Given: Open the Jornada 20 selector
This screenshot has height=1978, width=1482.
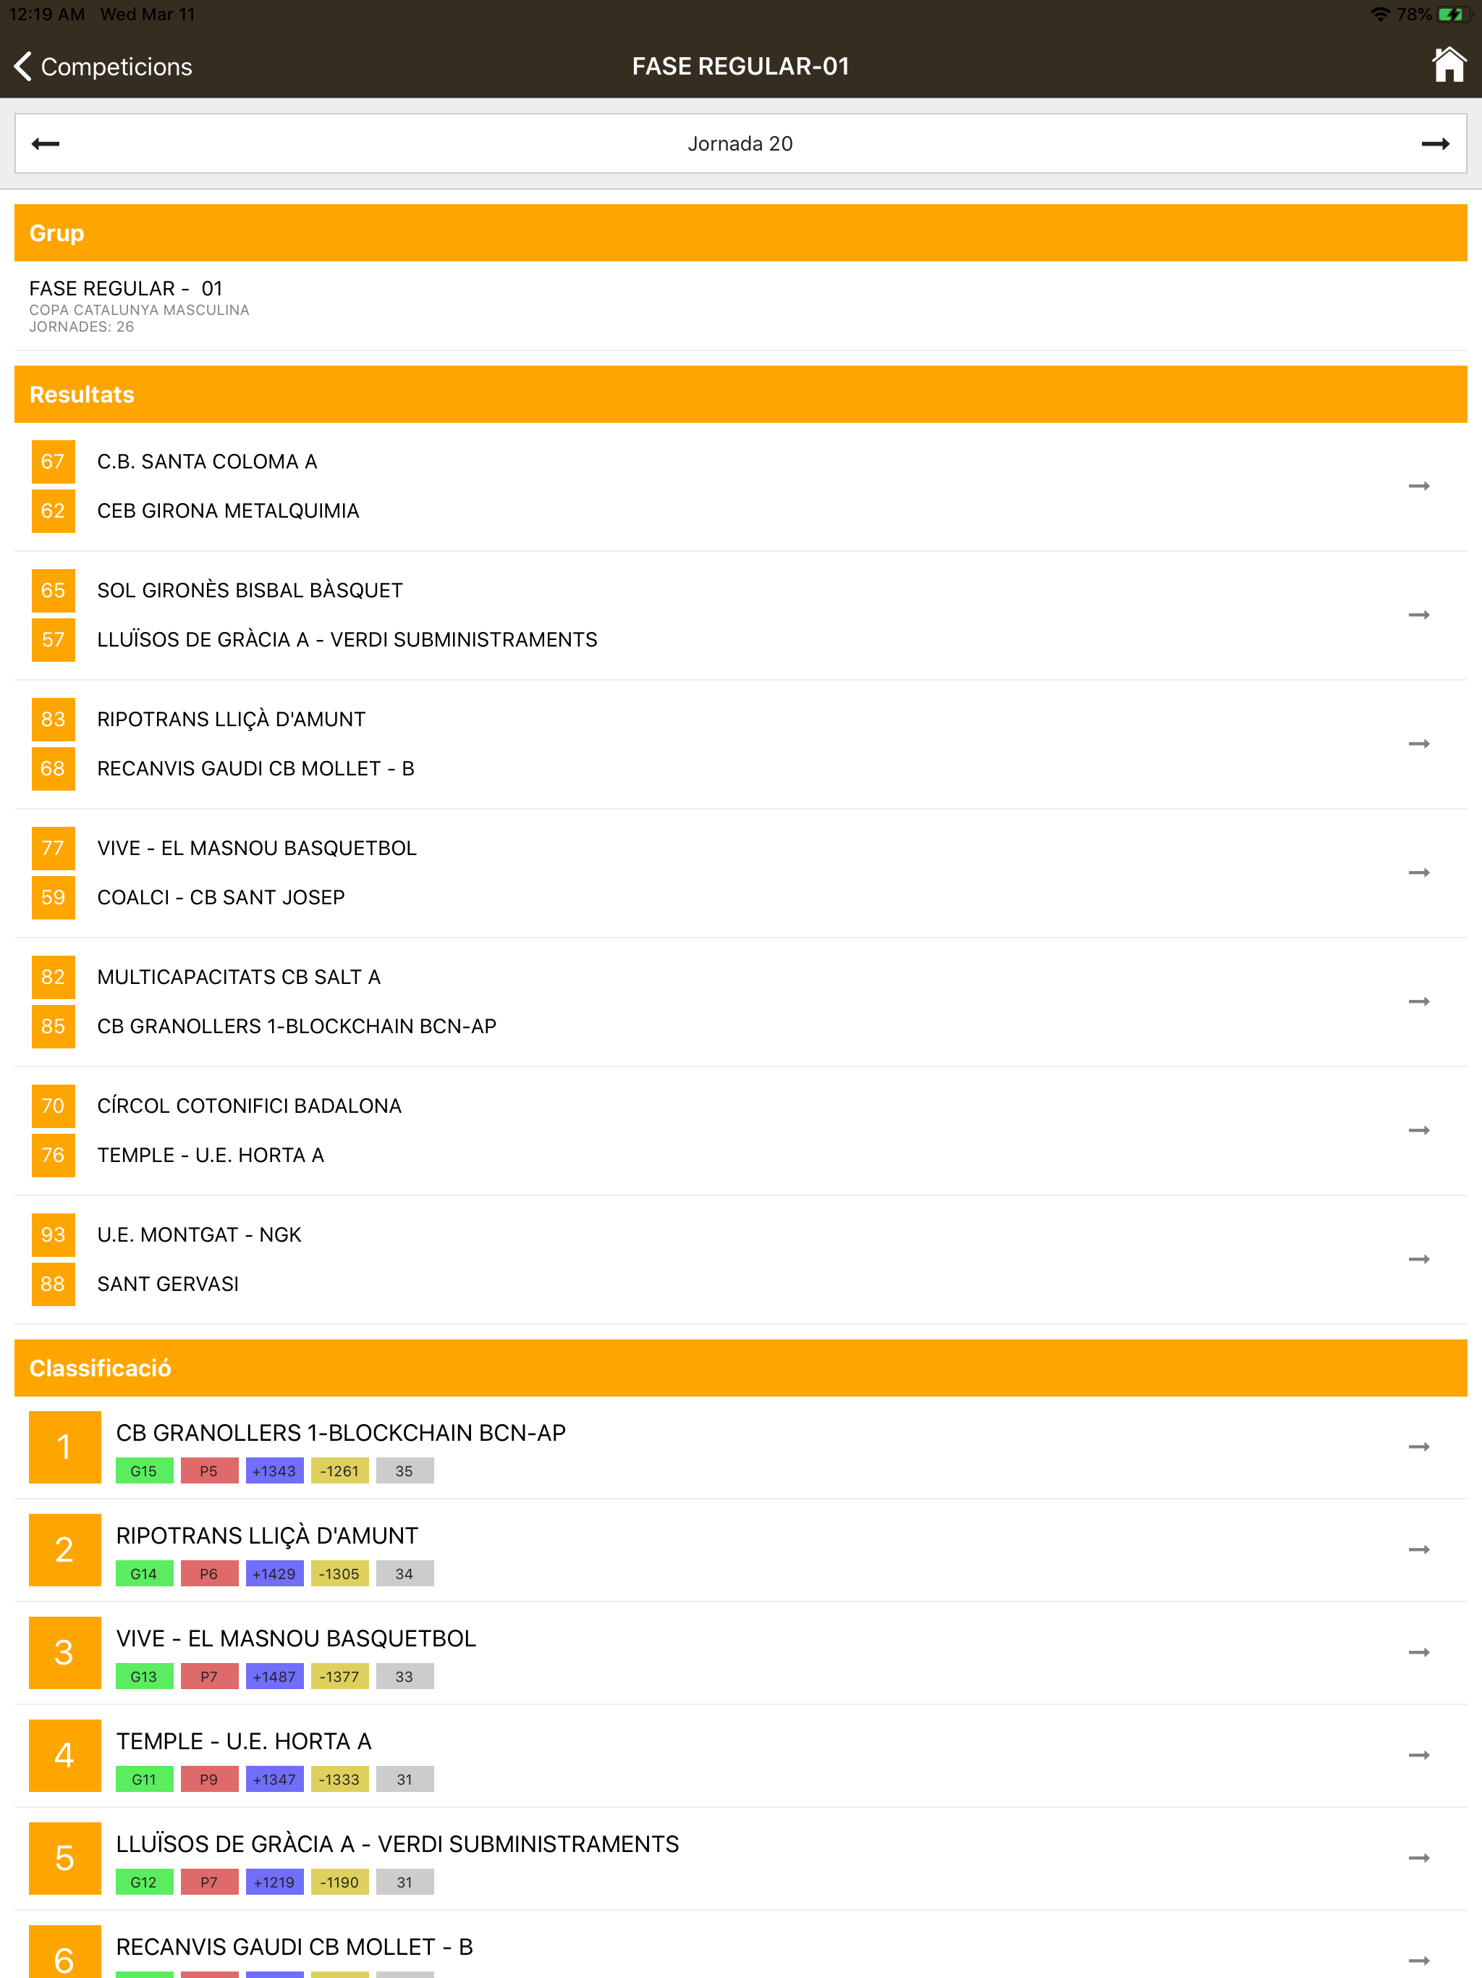Looking at the screenshot, I should click(x=740, y=143).
